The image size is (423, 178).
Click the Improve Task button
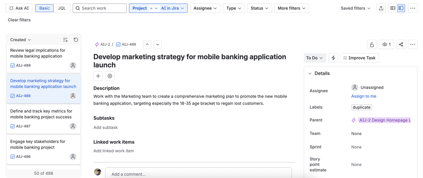pos(360,58)
